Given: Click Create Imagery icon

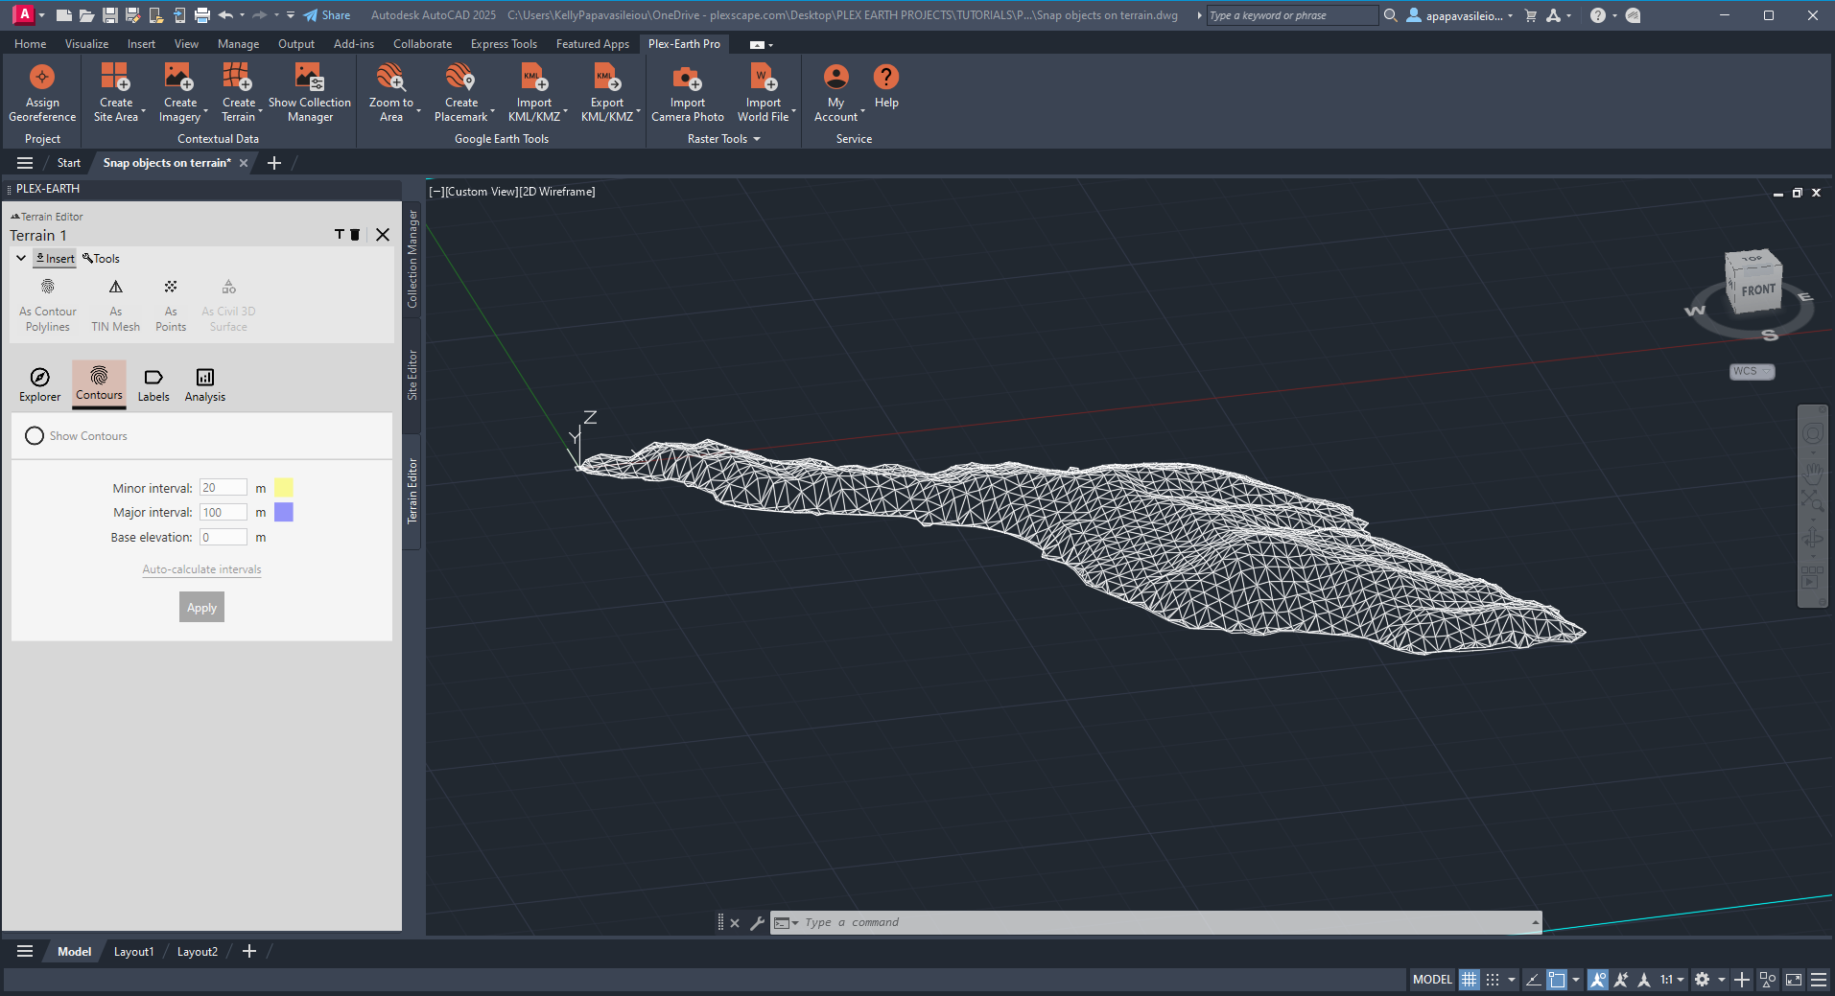Looking at the screenshot, I should click(x=179, y=78).
